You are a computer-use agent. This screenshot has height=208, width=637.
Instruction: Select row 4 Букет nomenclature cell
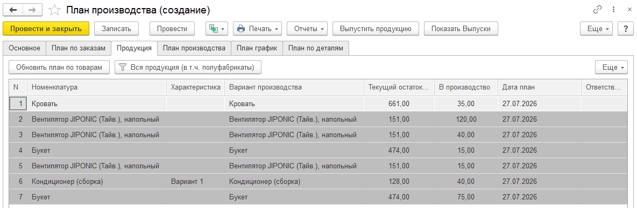[97, 151]
